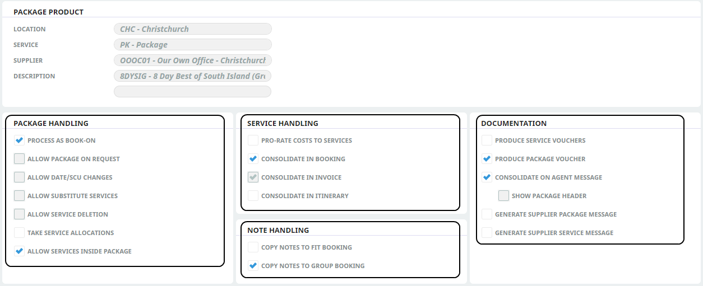Enable Copy Notes To FIT Booking
Image resolution: width=703 pixels, height=286 pixels.
pyautogui.click(x=253, y=247)
